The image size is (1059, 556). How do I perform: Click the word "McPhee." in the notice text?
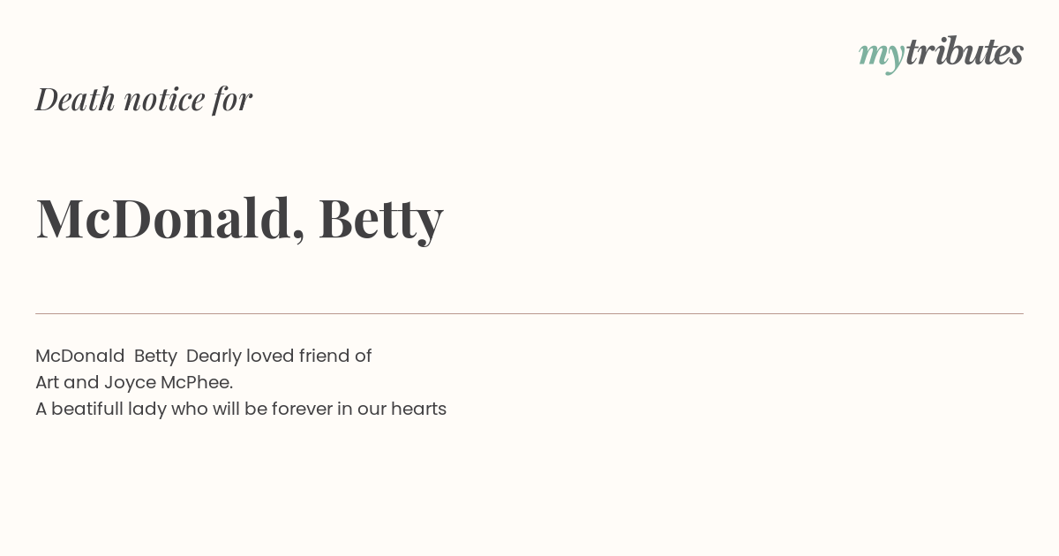[x=197, y=382]
